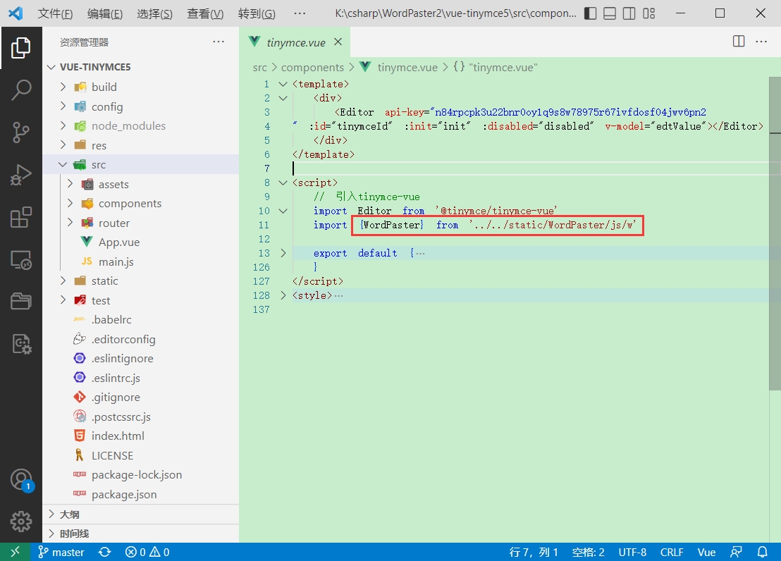Toggle the secondary side bar layout button
Screen dimensions: 781x561
(x=629, y=13)
